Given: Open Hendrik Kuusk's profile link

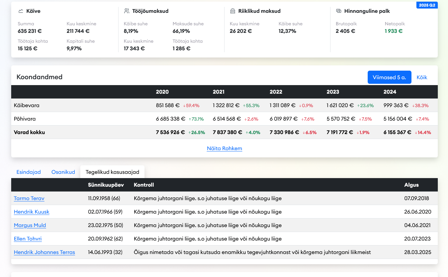Looking at the screenshot, I should tap(32, 212).
